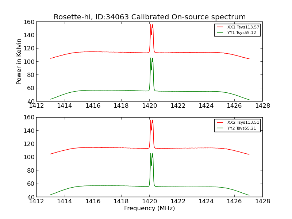
Task: Click the green line sample beside YY1 legend
Action: coord(220,32)
